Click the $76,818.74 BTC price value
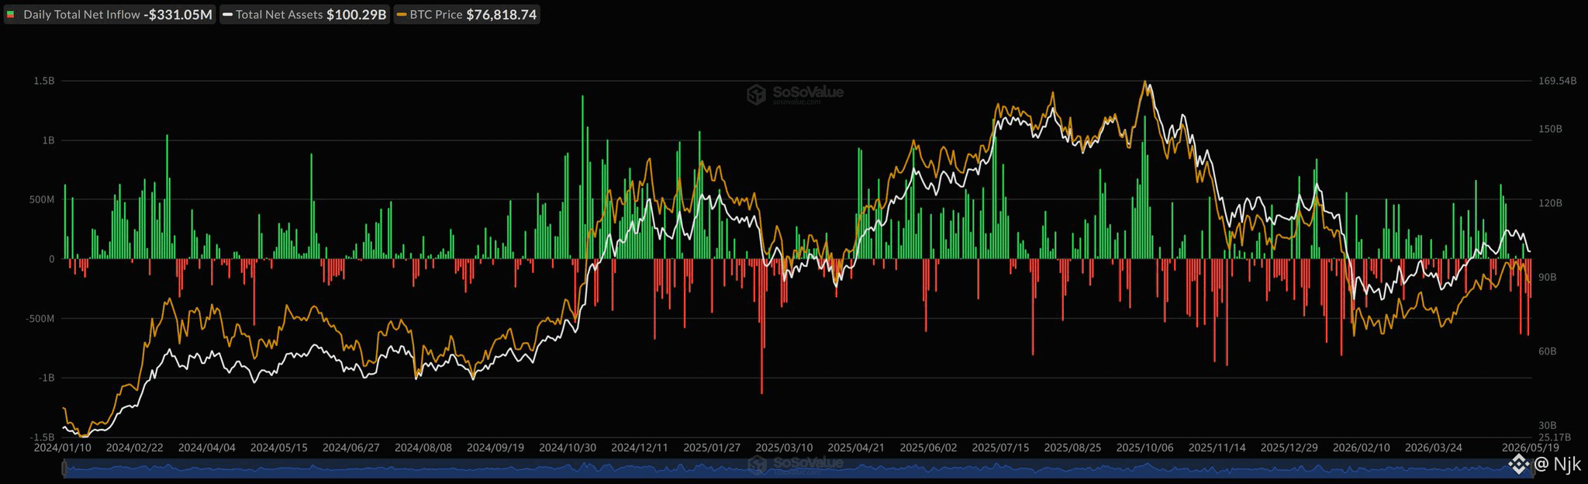This screenshot has width=1588, height=484. point(502,15)
